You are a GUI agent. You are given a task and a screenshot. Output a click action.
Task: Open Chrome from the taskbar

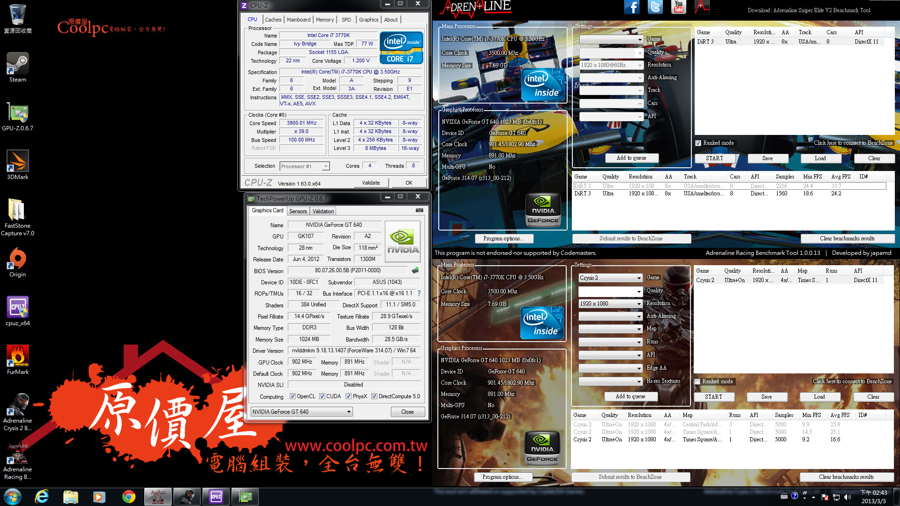point(128,497)
